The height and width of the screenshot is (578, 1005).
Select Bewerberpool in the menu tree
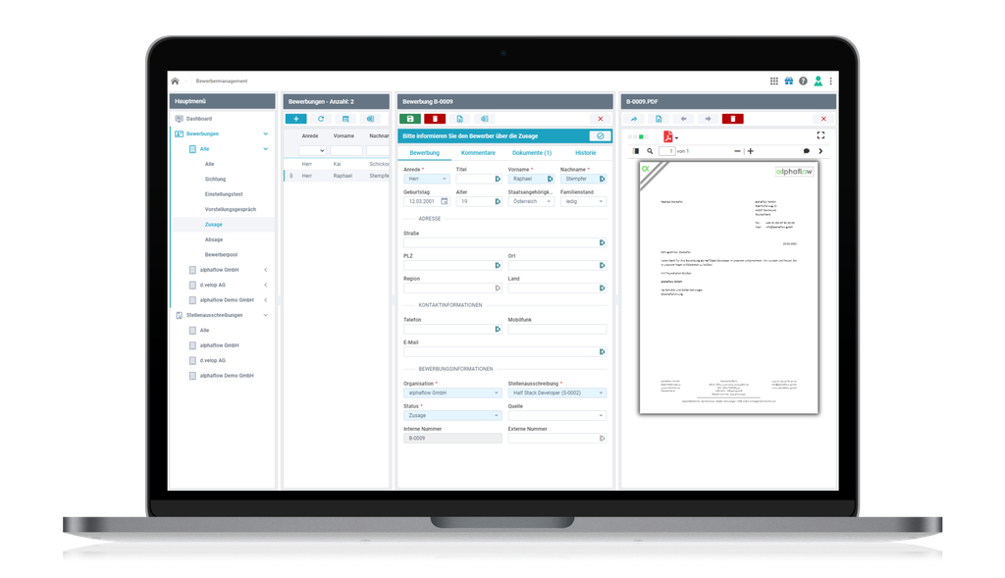pos(221,255)
